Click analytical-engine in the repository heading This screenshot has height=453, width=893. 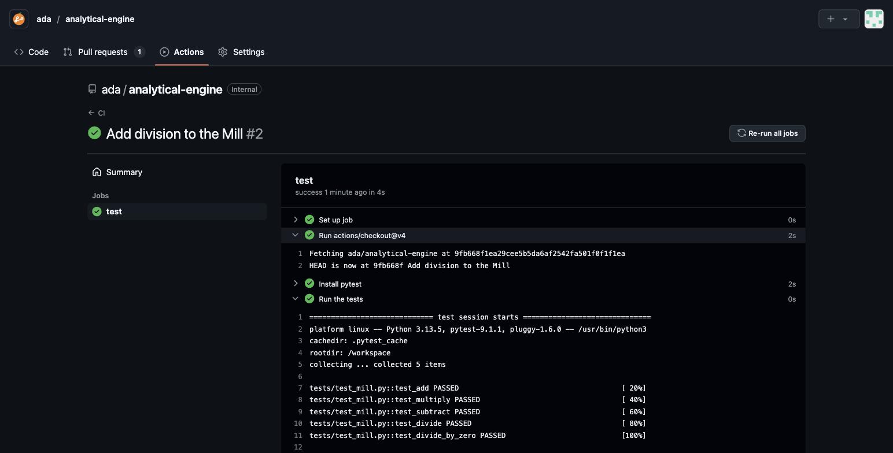click(175, 90)
